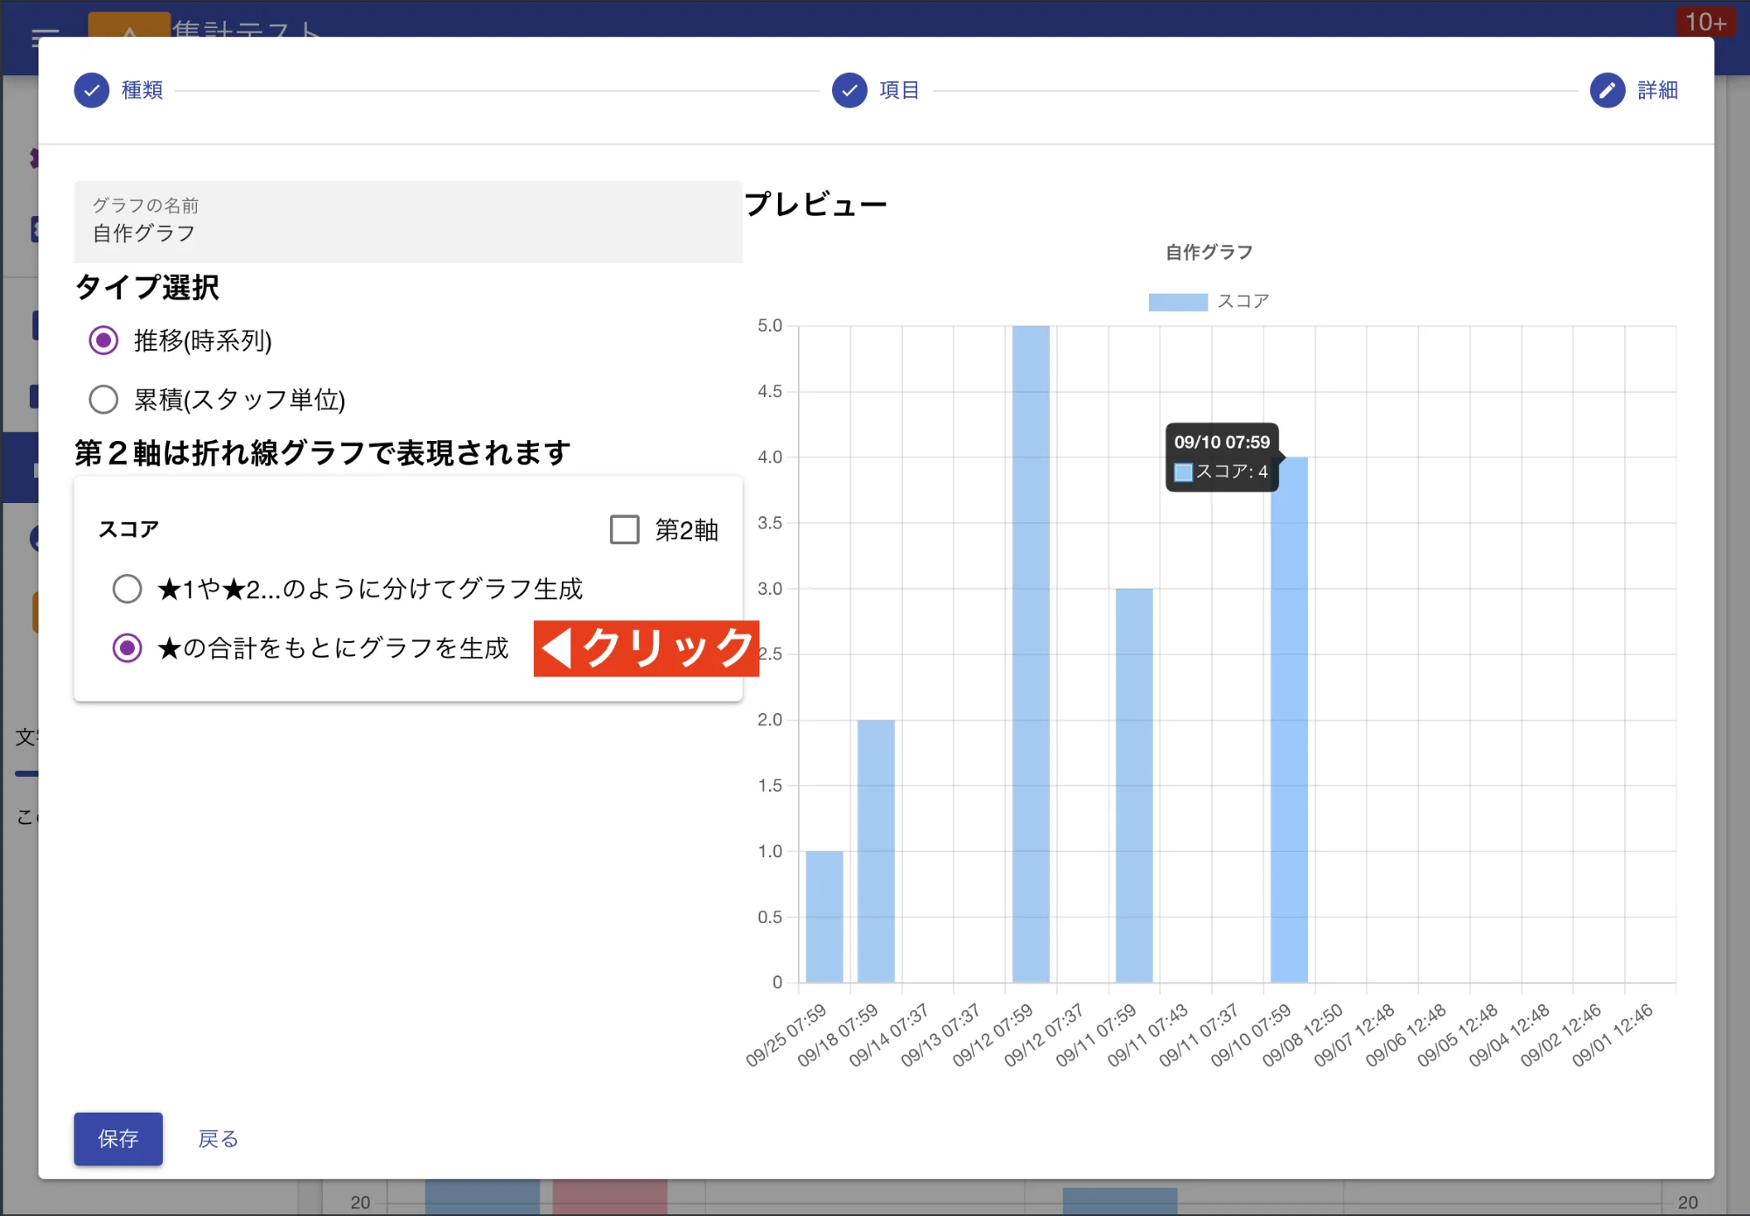1750x1216 pixels.
Task: Select the 推移(時系列) option
Action: tap(104, 341)
